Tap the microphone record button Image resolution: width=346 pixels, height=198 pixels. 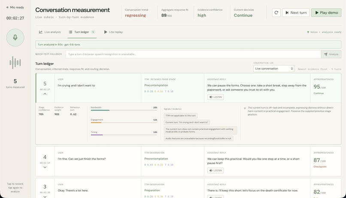(x=15, y=37)
